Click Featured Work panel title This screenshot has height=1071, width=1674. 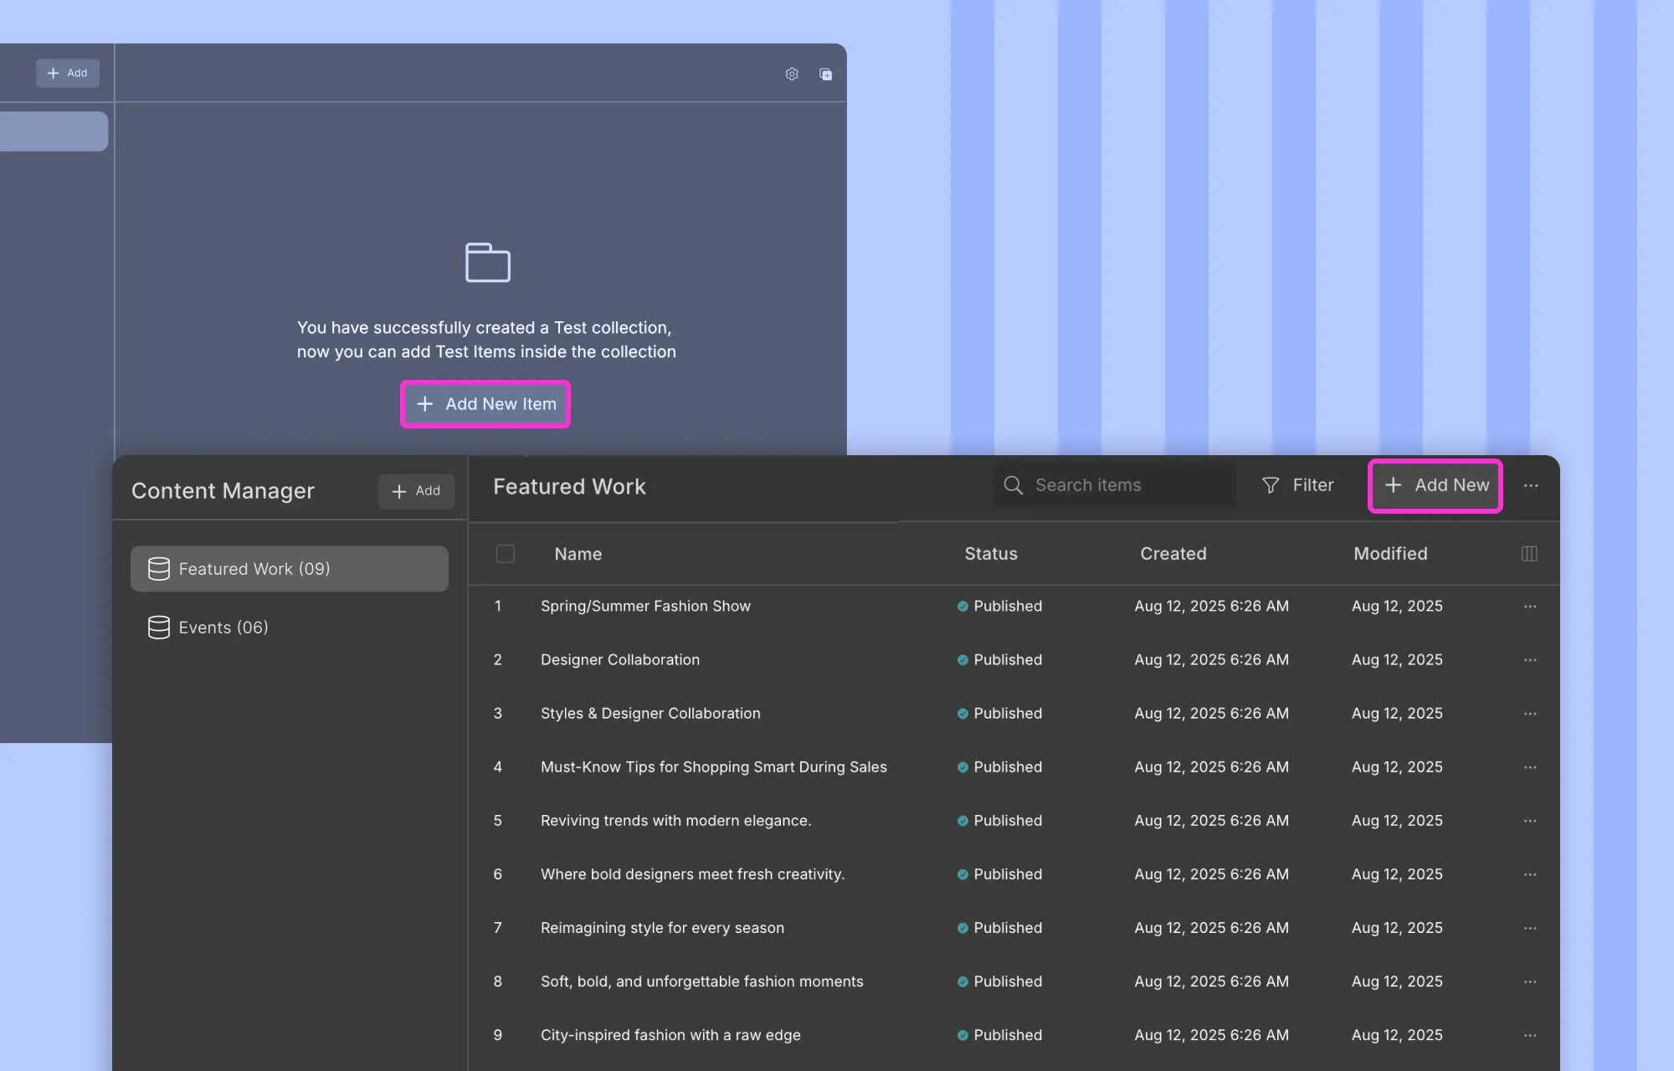569,486
